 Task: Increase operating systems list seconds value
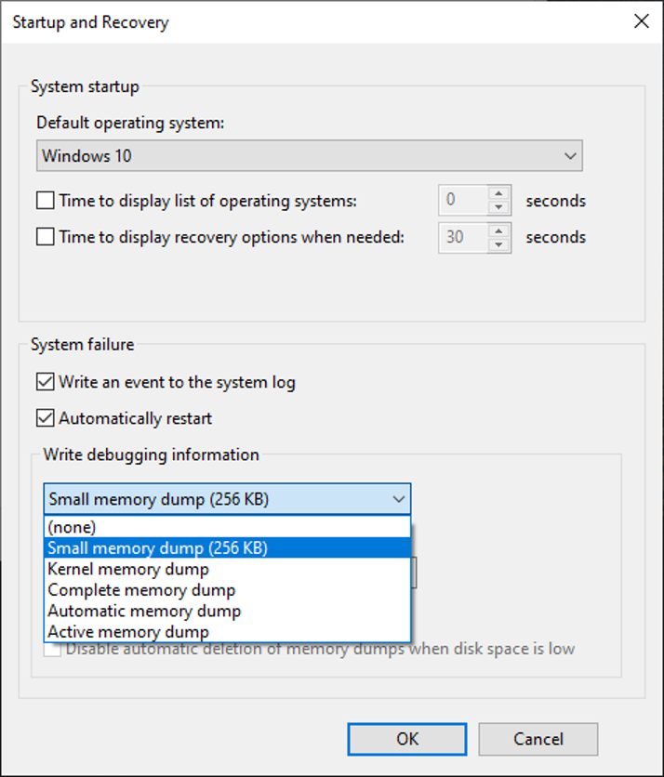coord(500,193)
